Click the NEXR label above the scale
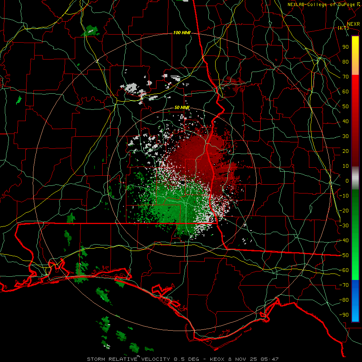Viewport: 362px width, 362px height. [x=353, y=24]
